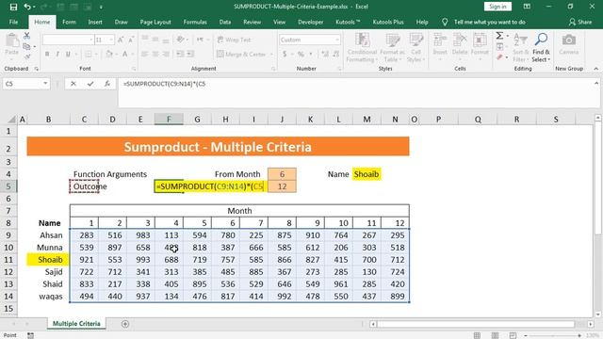
Task: Click in the formula bar text
Action: 164,84
